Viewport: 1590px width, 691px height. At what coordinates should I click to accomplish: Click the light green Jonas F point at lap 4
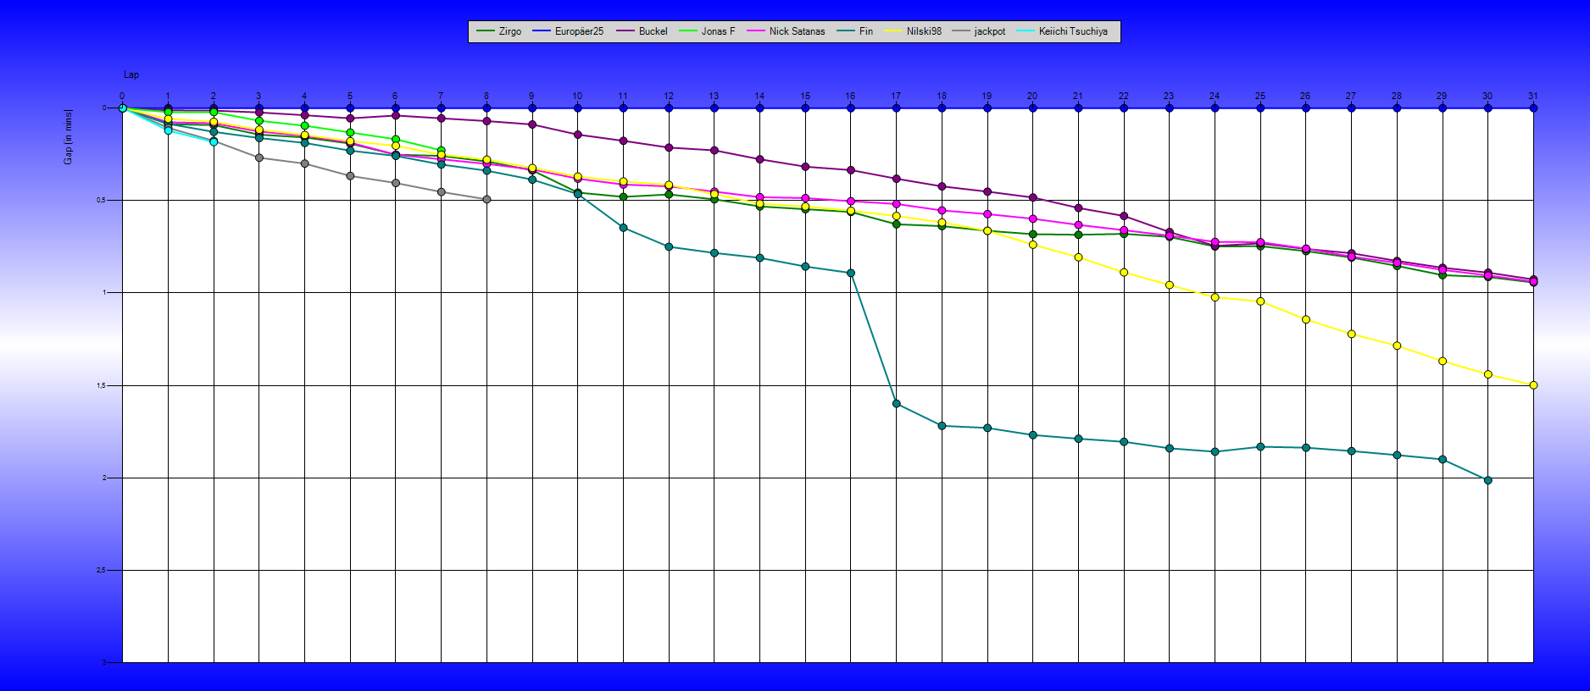(x=305, y=125)
